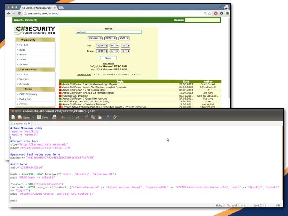Open the To day 10 dropdown
This screenshot has height=216, width=288.
click(x=125, y=46)
